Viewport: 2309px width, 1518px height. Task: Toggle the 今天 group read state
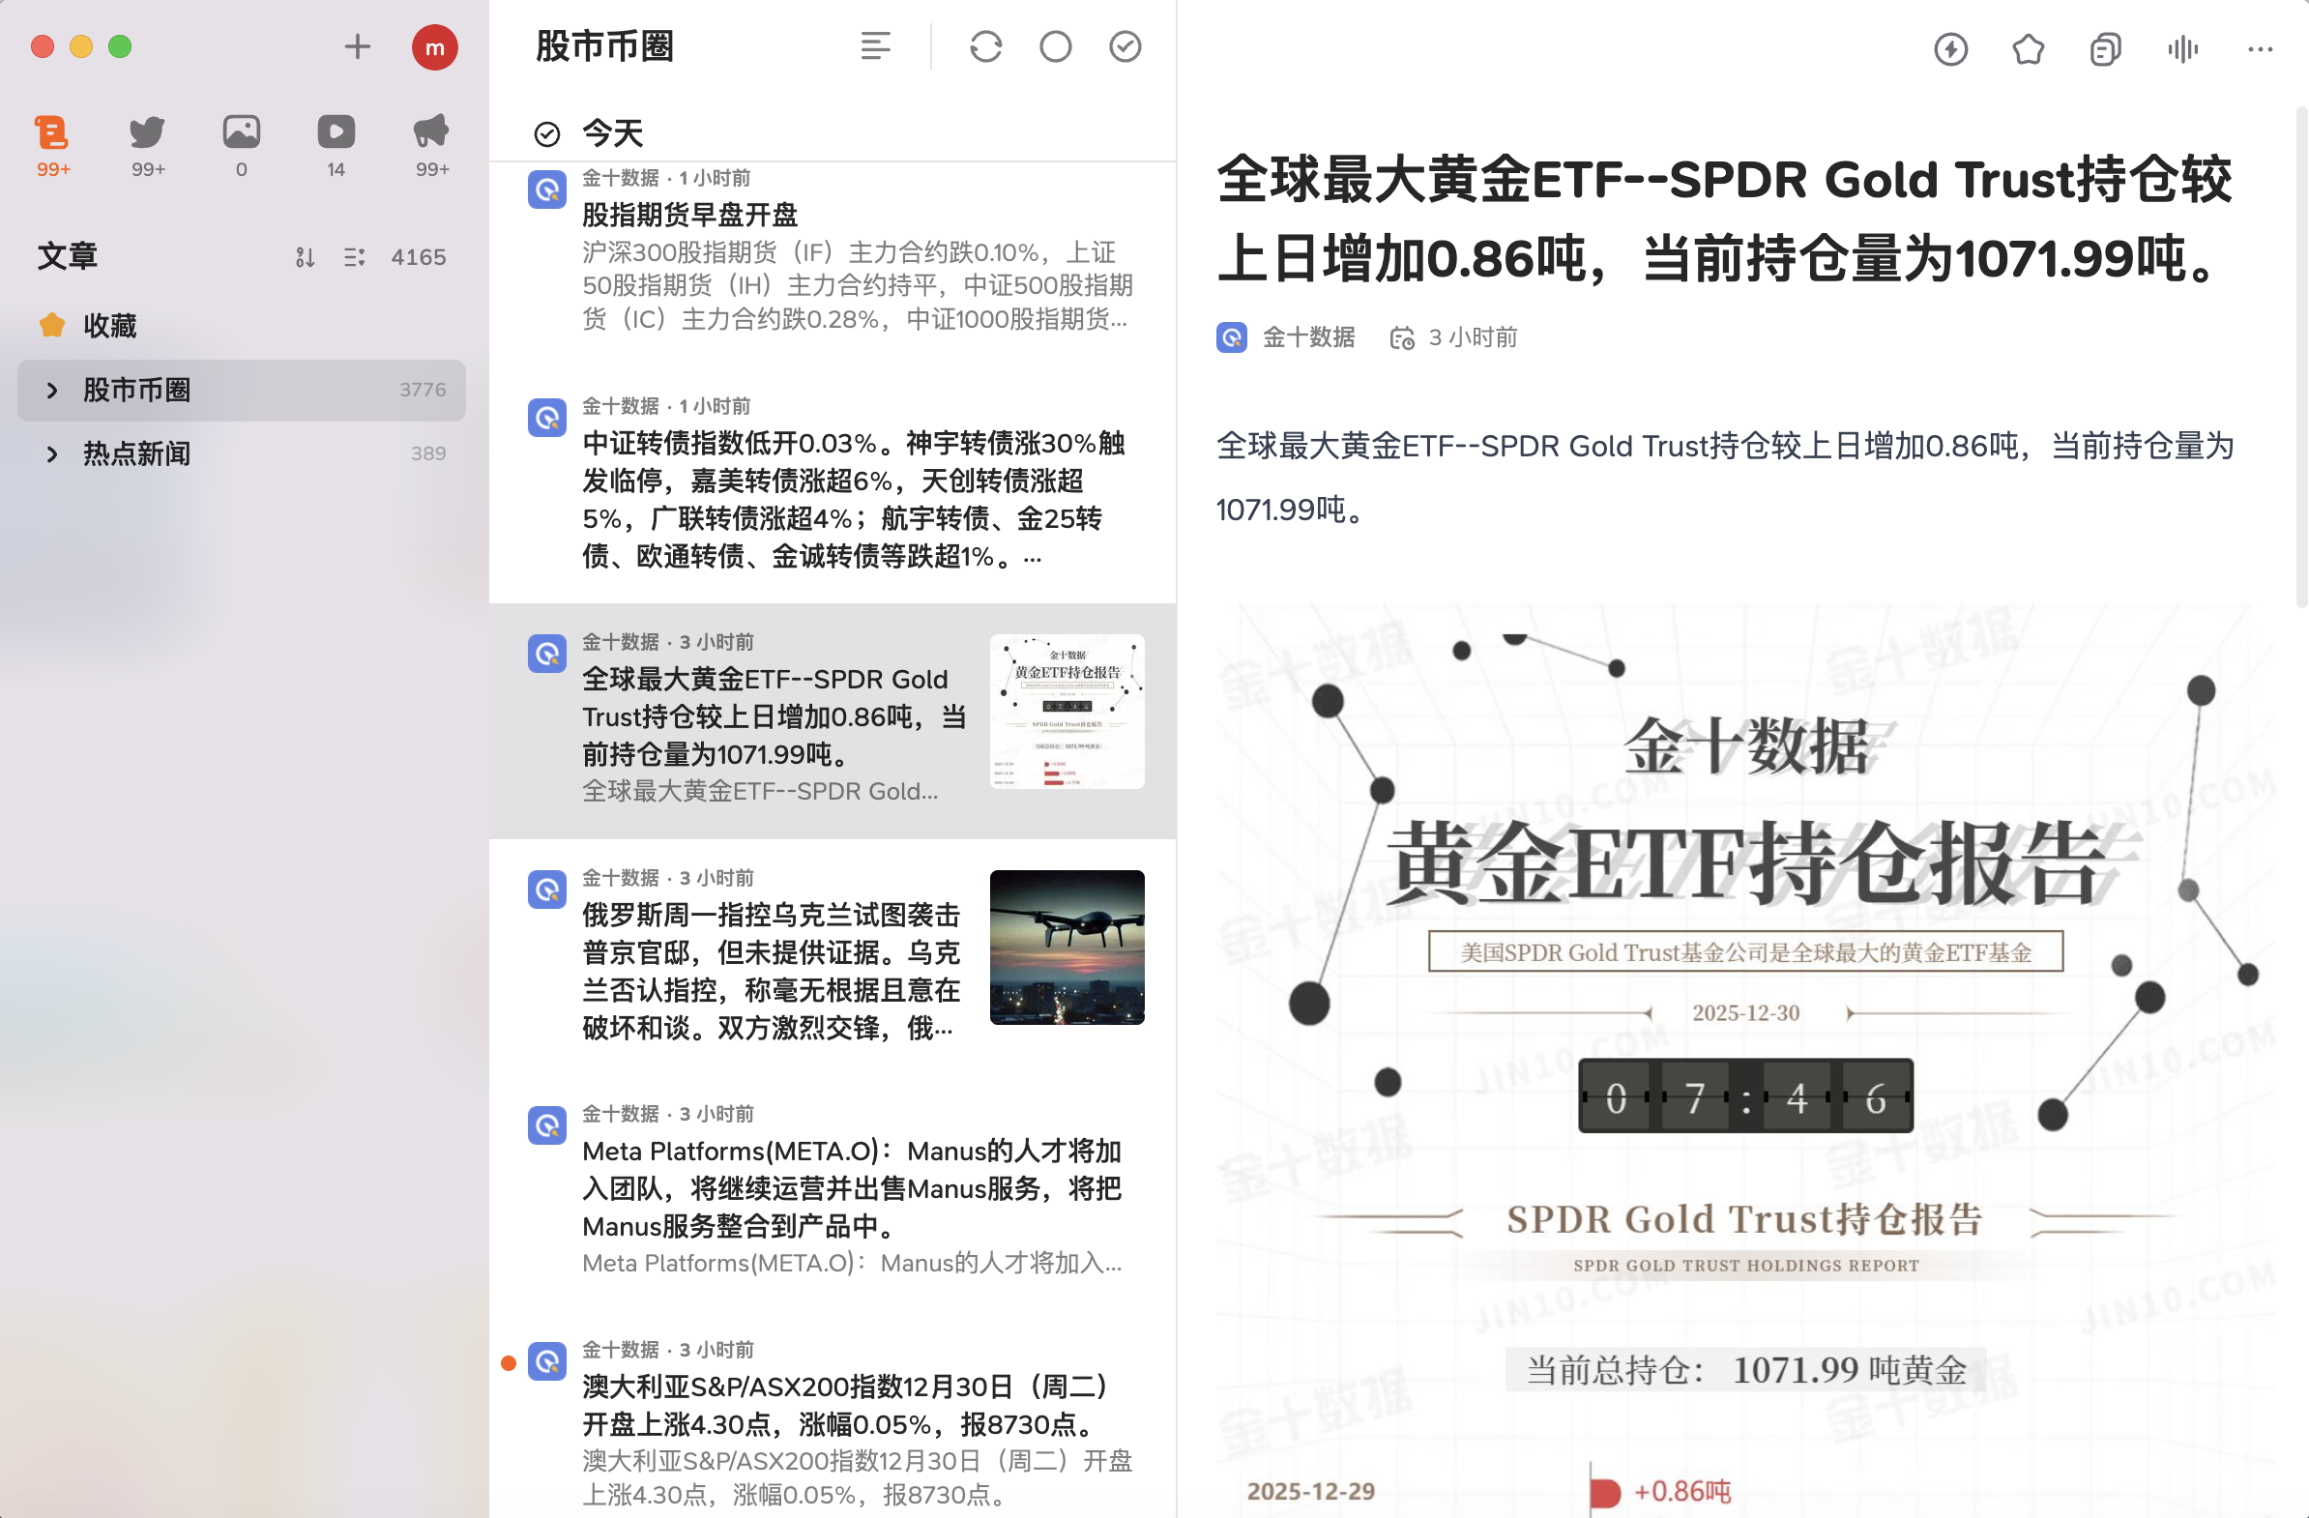548,132
